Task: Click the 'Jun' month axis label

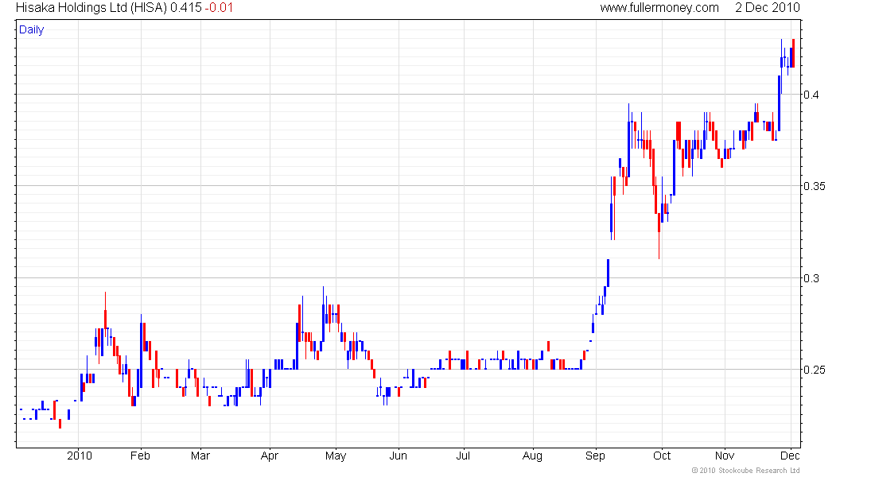Action: point(398,456)
